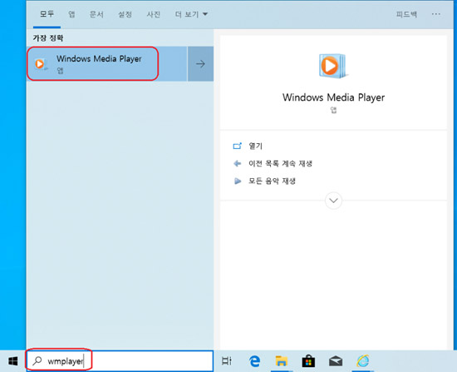Image resolution: width=457 pixels, height=372 pixels.
Task: Click 이전 목록 계속 재생
Action: (280, 163)
